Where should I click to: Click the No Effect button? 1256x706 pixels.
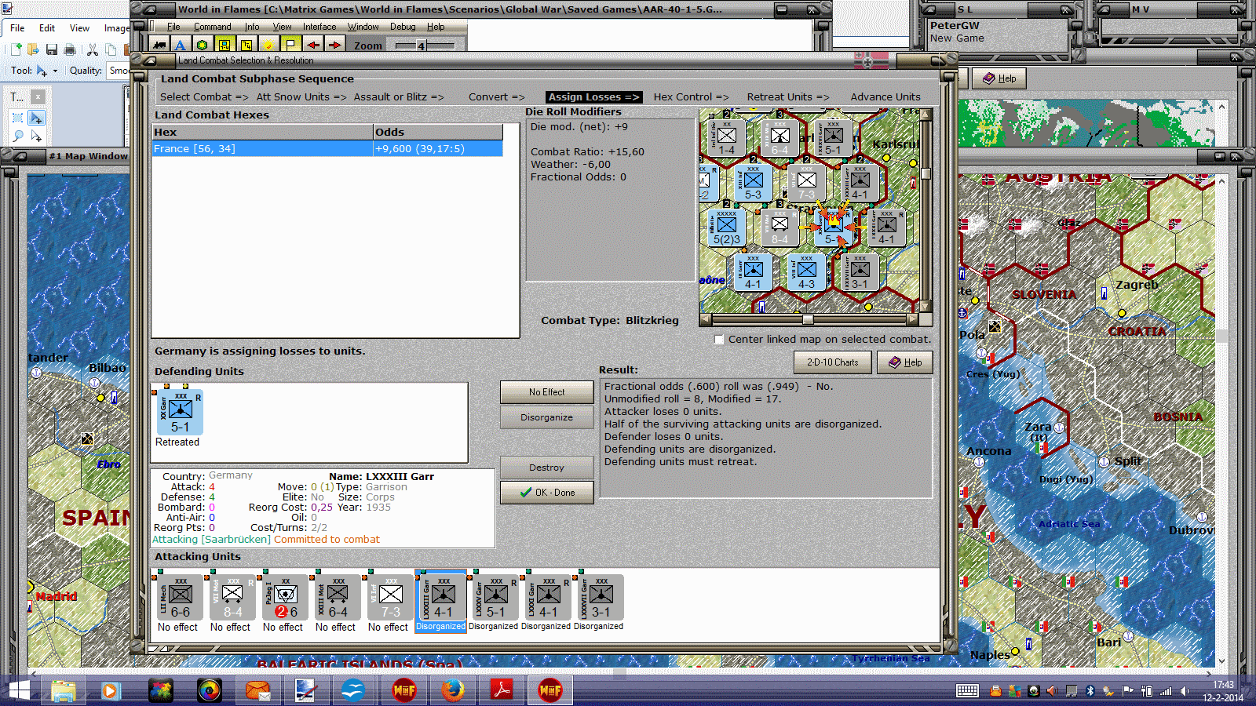click(547, 392)
